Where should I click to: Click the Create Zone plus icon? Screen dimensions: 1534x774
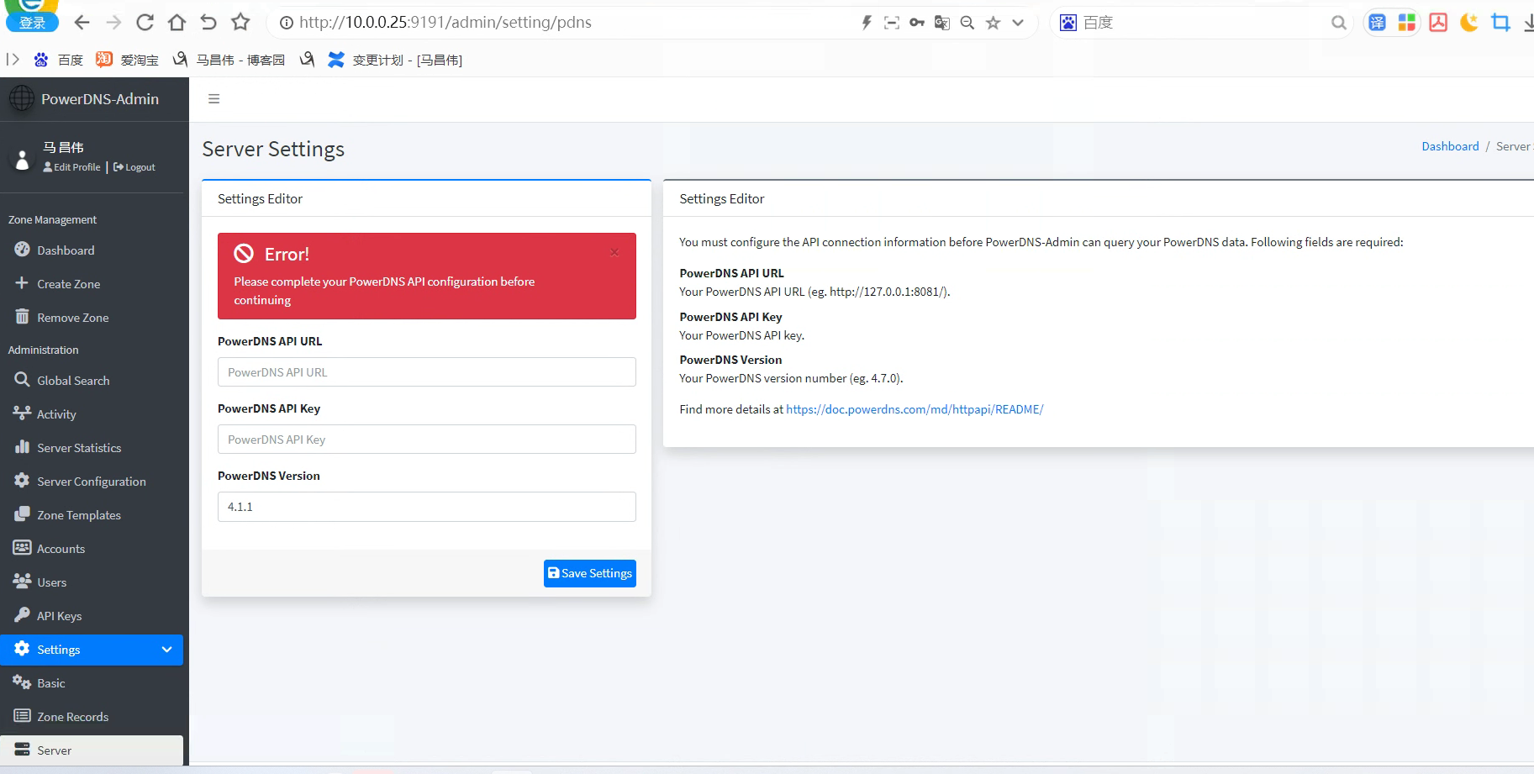click(22, 283)
